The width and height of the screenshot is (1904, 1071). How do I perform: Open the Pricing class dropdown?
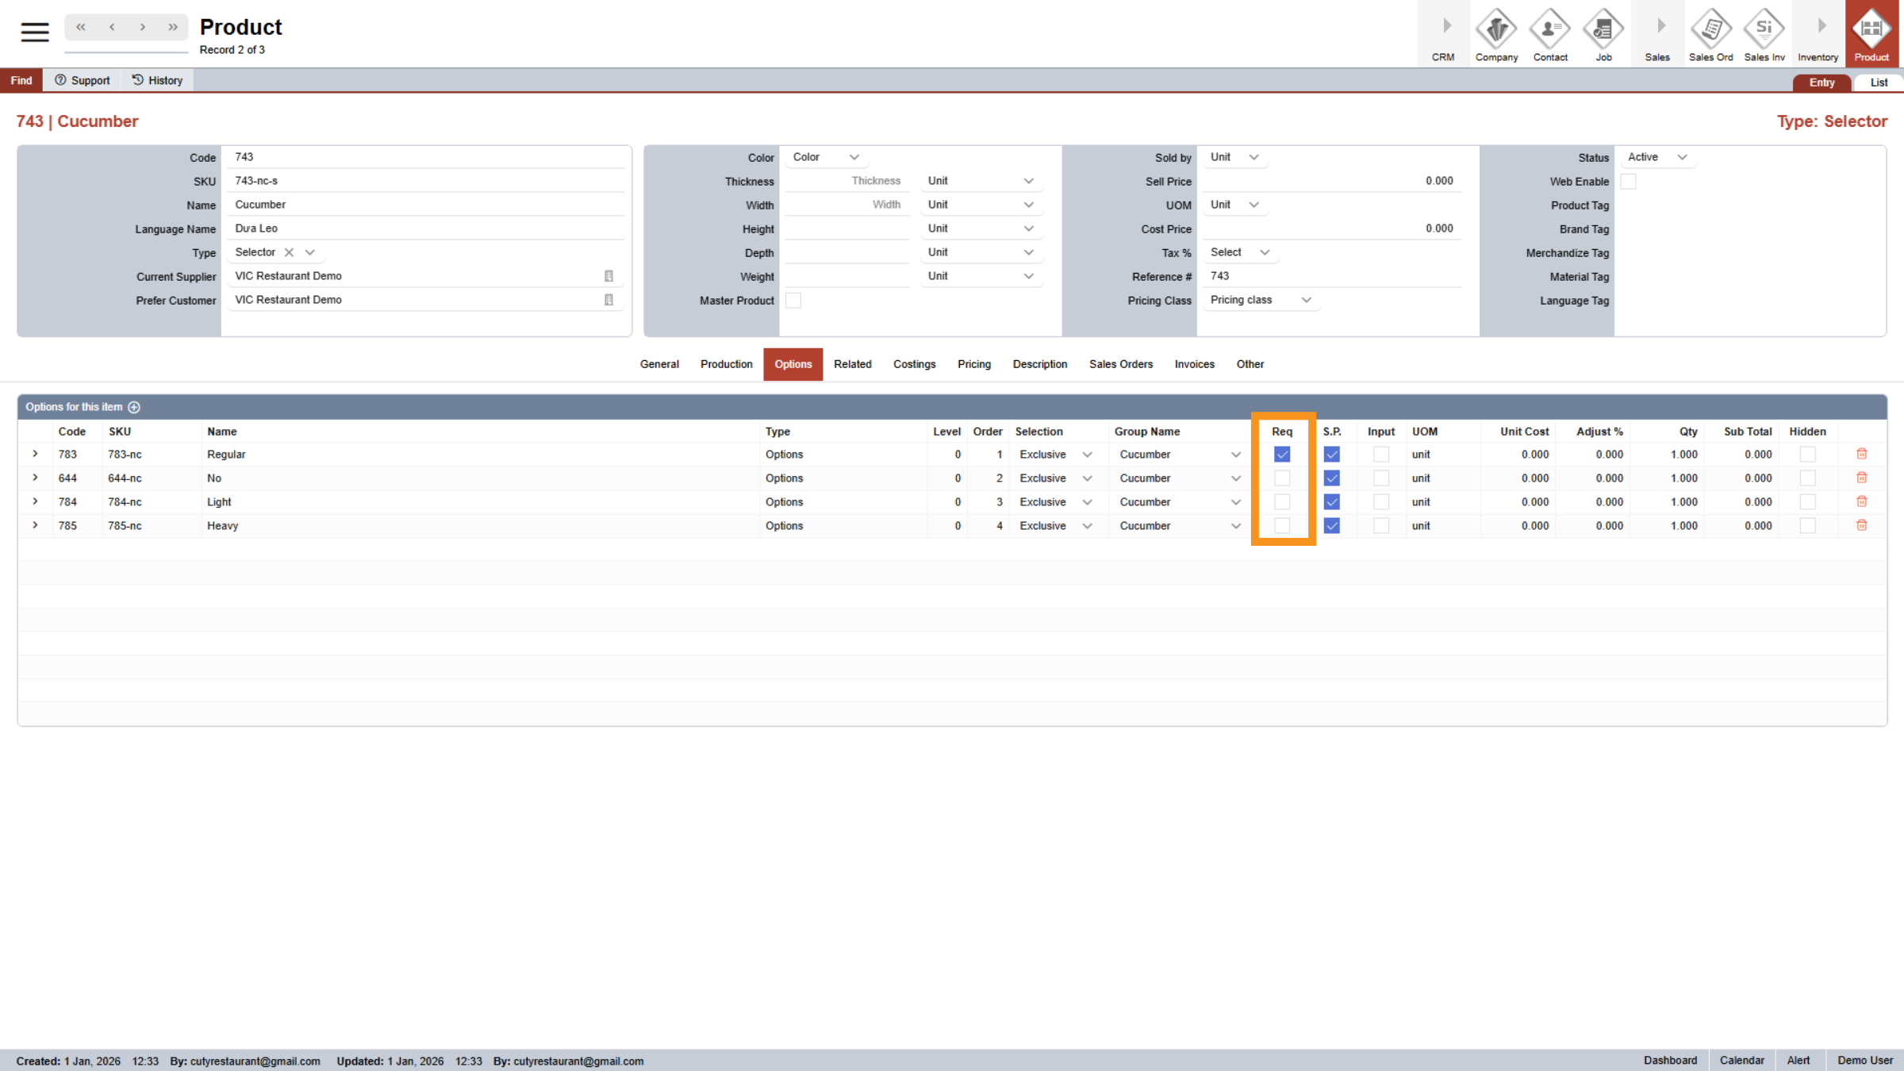coord(1260,300)
